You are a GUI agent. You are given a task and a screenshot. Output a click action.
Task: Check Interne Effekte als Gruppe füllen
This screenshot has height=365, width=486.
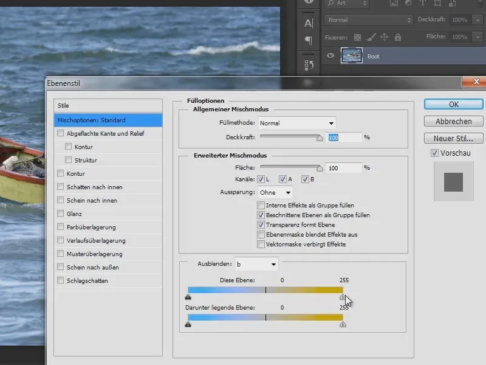click(x=261, y=205)
